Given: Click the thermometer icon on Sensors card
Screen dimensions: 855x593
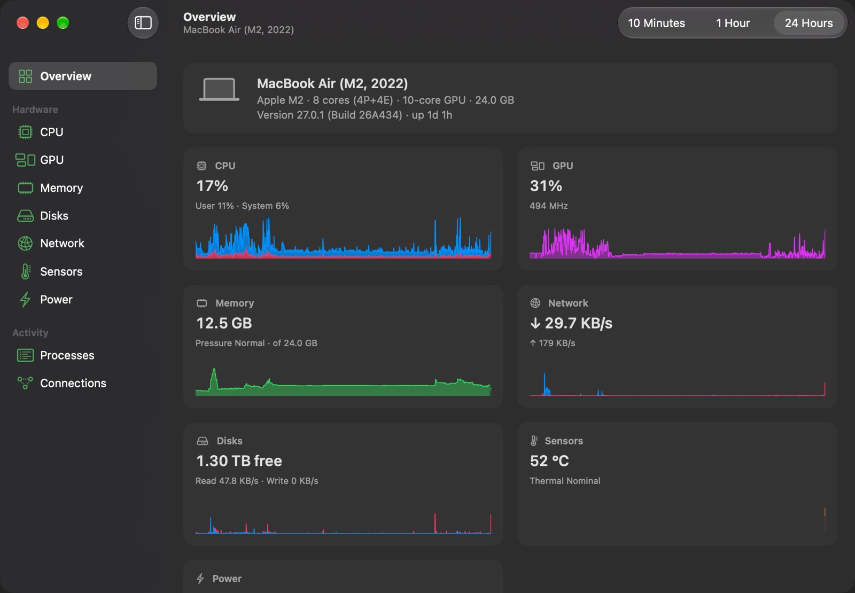Looking at the screenshot, I should click(x=534, y=441).
